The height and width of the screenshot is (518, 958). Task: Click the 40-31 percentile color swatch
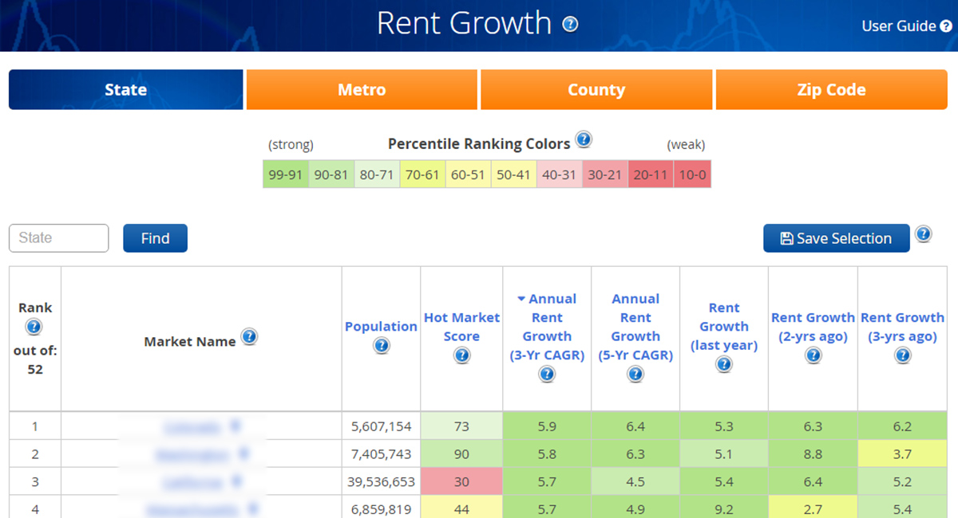click(559, 175)
